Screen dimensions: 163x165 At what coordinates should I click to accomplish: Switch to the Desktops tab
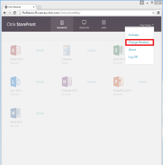(x=84, y=24)
